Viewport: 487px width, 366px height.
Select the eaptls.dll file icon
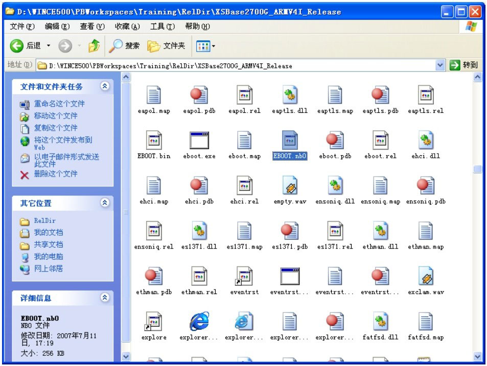(x=290, y=95)
